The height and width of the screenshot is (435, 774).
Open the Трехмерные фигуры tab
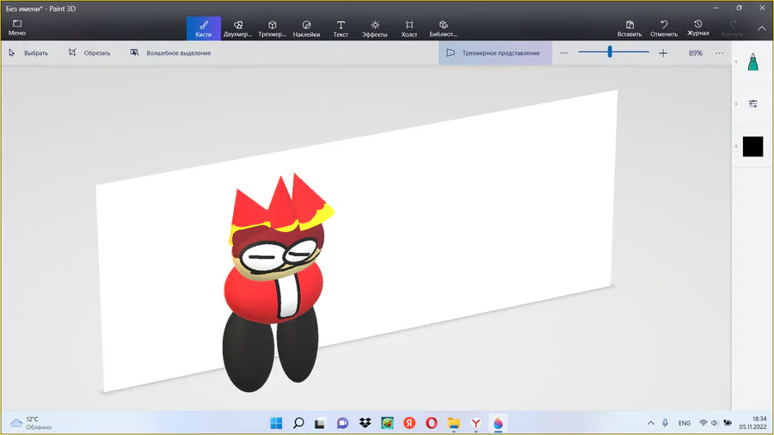272,28
